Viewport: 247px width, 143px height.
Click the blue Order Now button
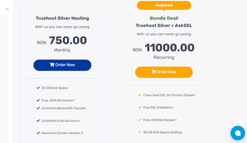(x=62, y=65)
